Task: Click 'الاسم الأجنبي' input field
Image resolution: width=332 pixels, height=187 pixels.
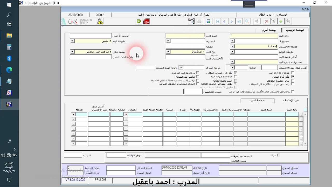Action: pos(91,36)
